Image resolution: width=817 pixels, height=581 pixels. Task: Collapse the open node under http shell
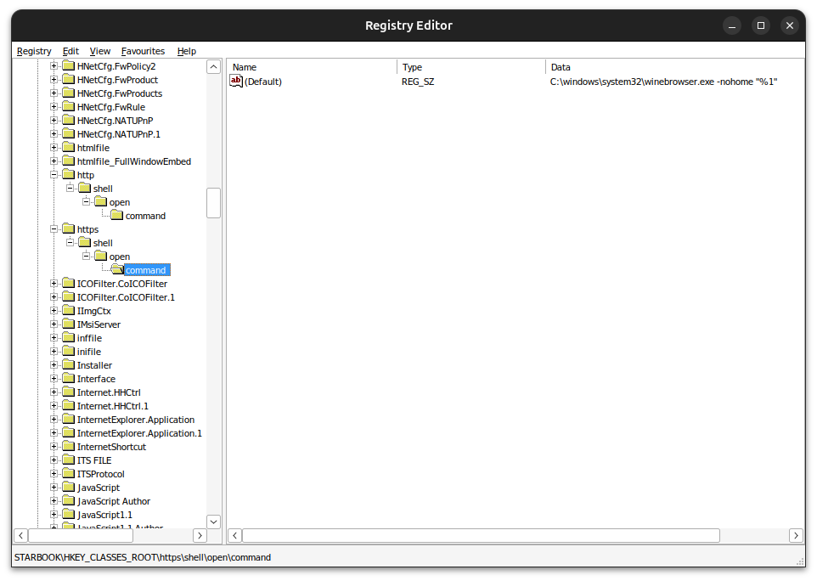tap(87, 202)
